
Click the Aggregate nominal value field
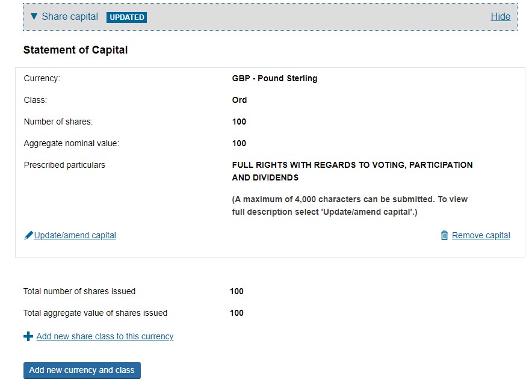[x=239, y=143]
